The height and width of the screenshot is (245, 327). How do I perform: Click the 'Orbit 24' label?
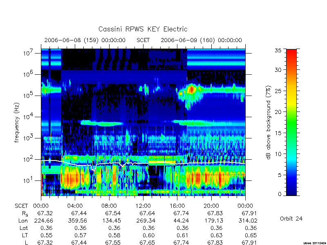point(291,218)
